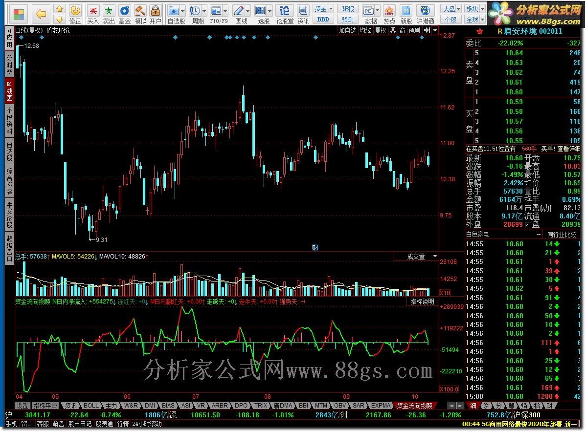586x432 pixels.
Task: Open 股市日记 in status bar
Action: pos(80,424)
